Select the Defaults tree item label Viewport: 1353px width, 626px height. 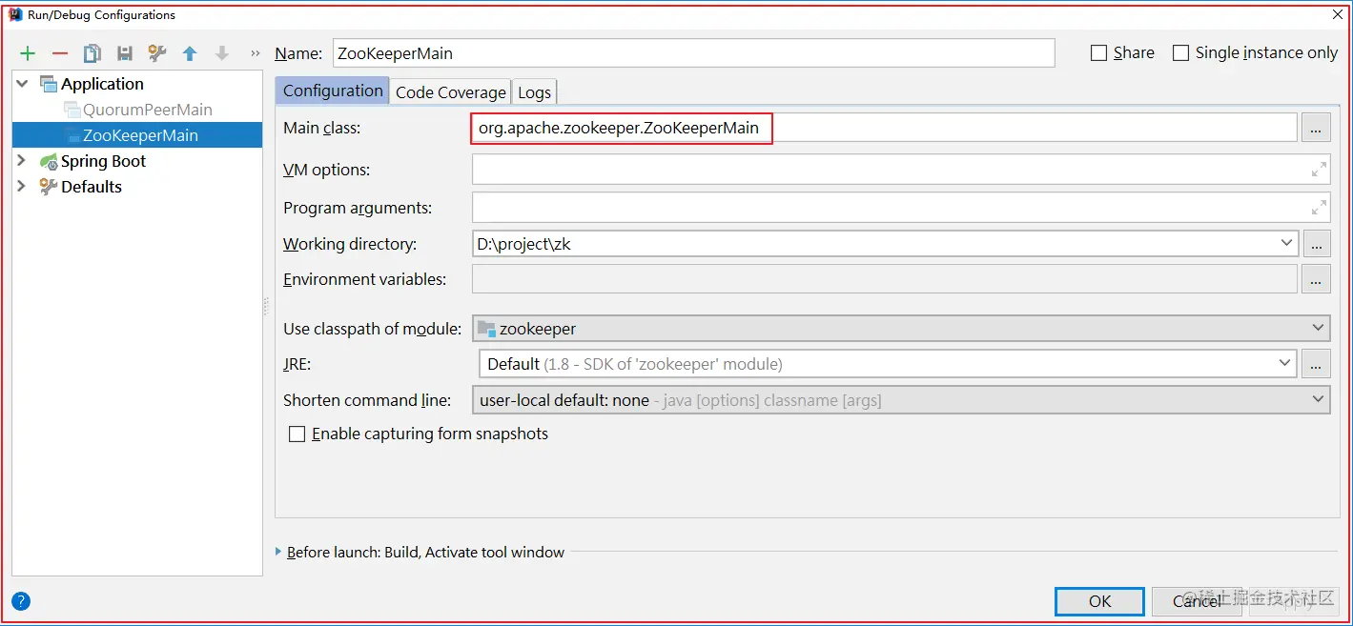click(92, 187)
